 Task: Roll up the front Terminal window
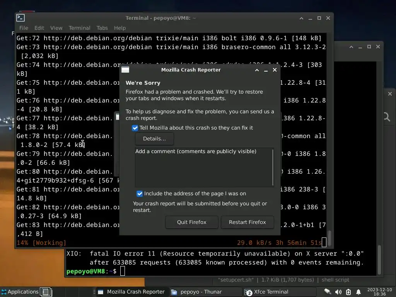[301, 18]
